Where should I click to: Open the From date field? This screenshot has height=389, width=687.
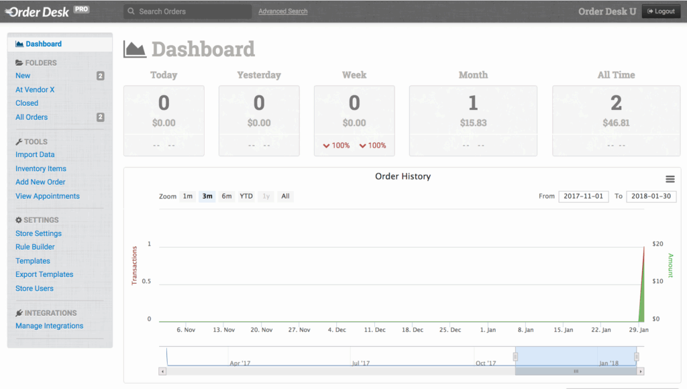583,197
